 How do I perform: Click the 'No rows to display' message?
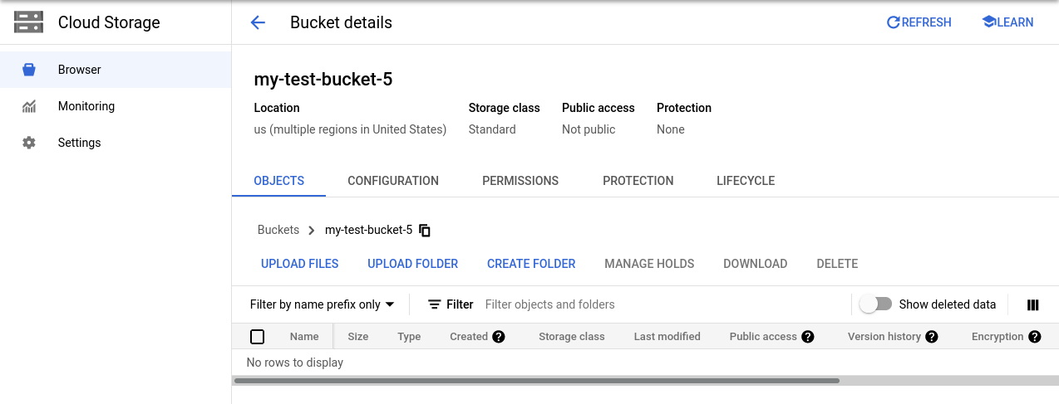(x=295, y=362)
